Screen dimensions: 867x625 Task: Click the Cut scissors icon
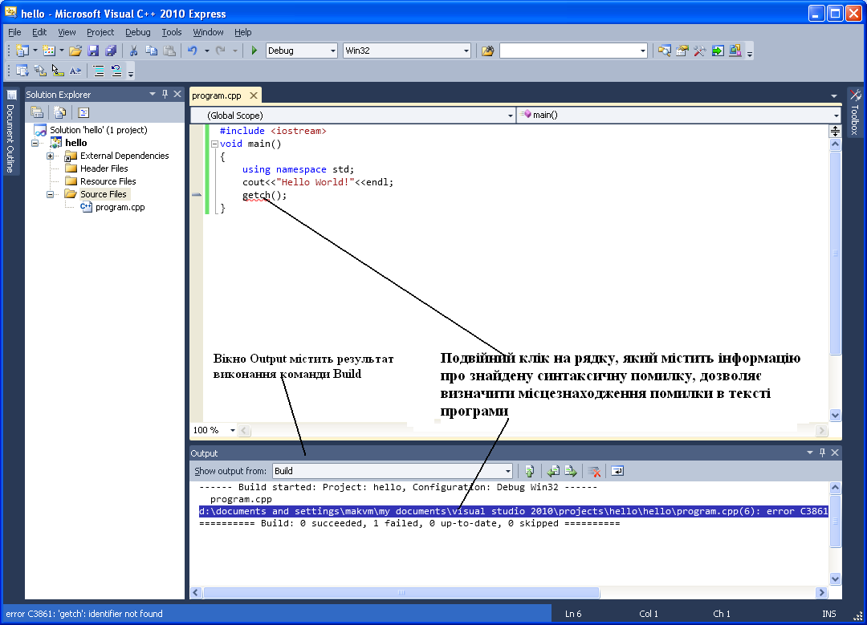click(x=133, y=51)
